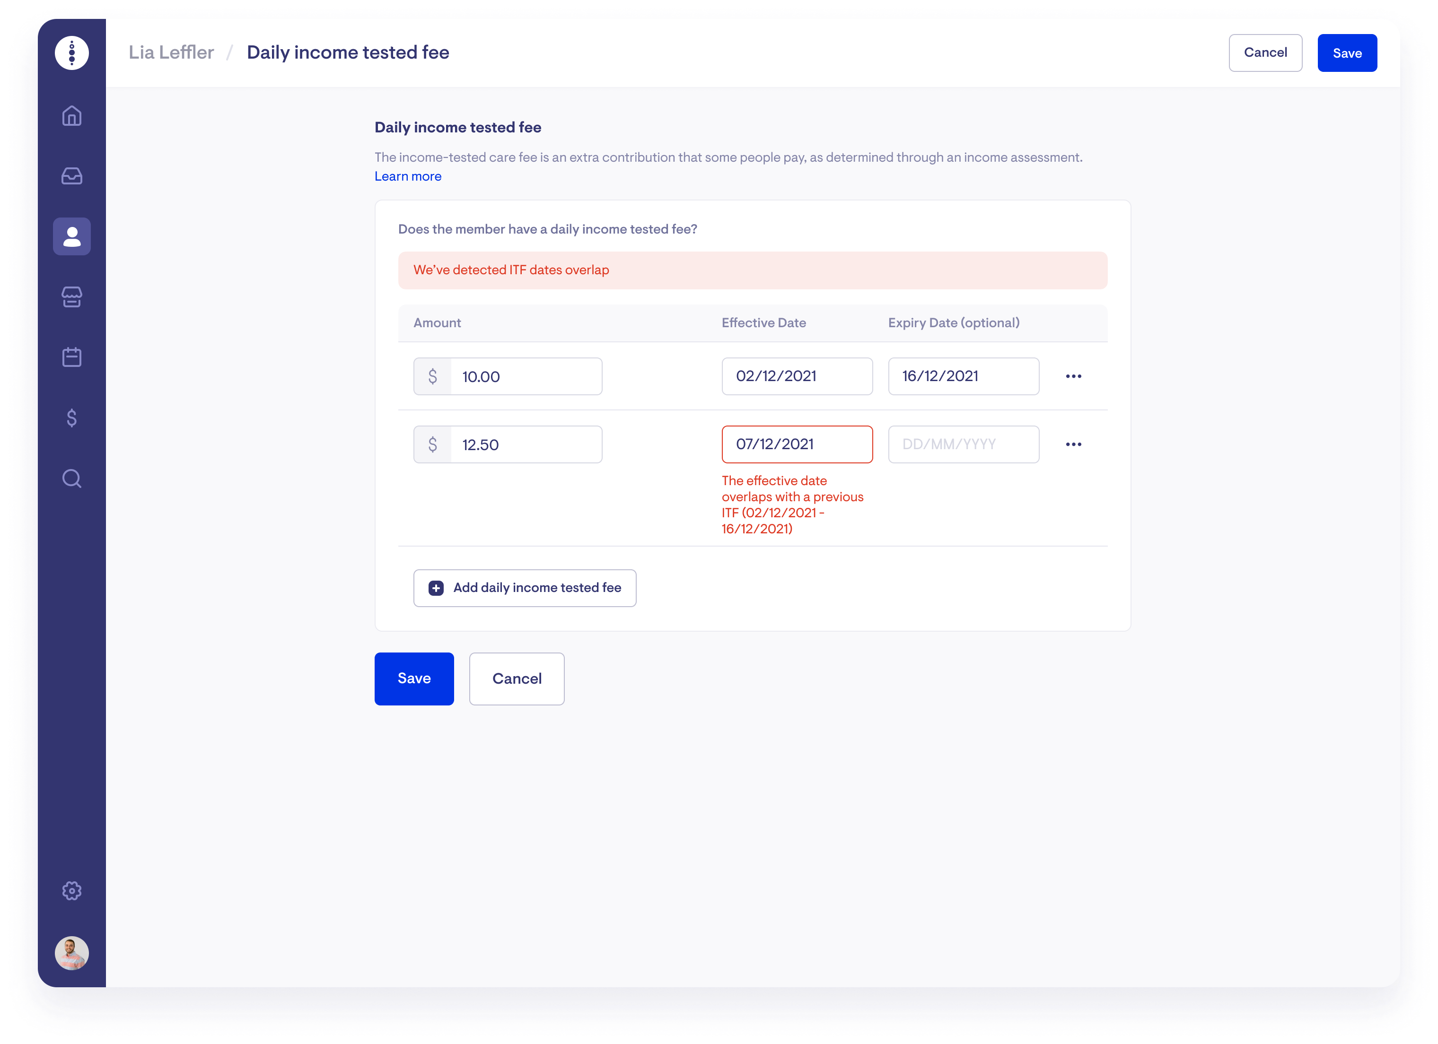1438x1044 pixels.
Task: Click Cancel button below the form
Action: tap(517, 679)
